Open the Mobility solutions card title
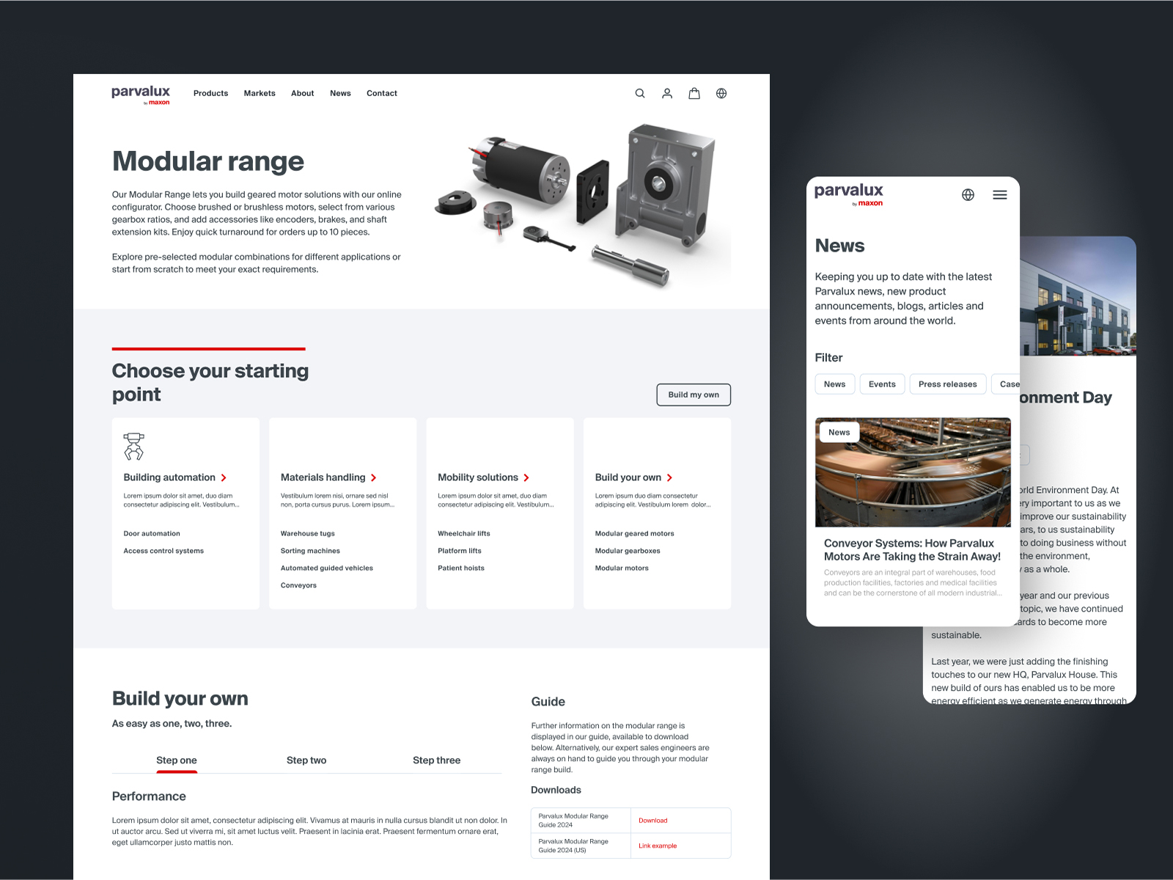This screenshot has height=880, width=1173. [478, 477]
